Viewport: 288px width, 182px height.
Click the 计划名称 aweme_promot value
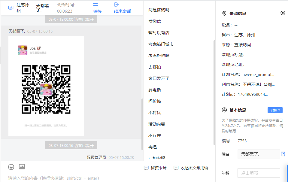pos(259,74)
